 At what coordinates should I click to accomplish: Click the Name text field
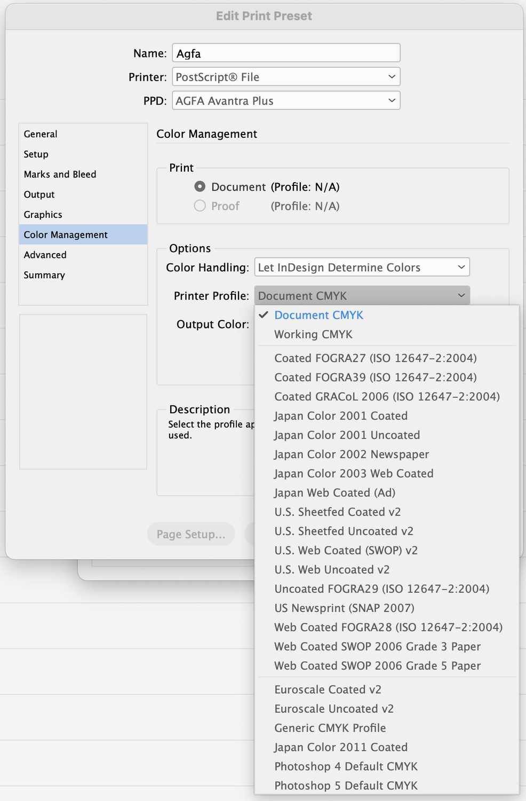(x=286, y=53)
